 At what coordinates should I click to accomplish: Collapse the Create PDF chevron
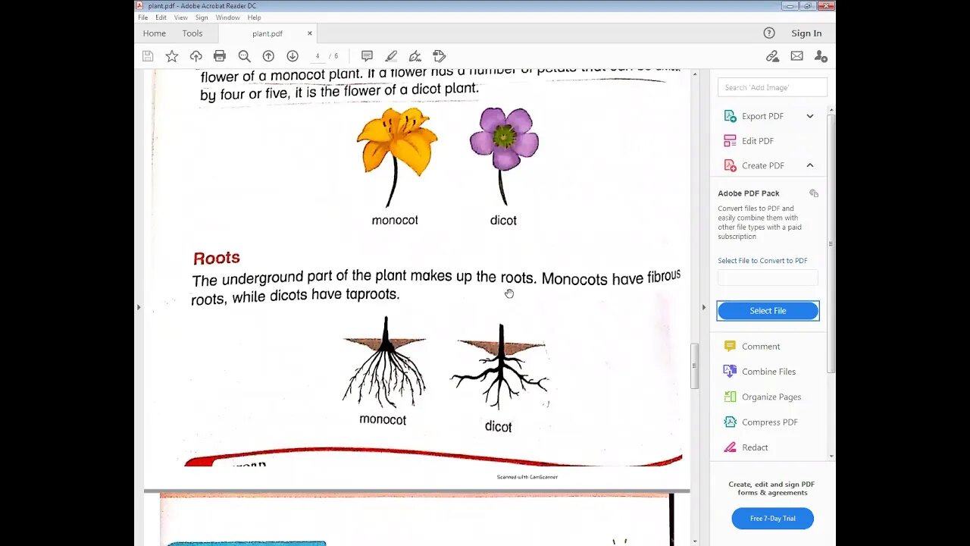tap(810, 165)
